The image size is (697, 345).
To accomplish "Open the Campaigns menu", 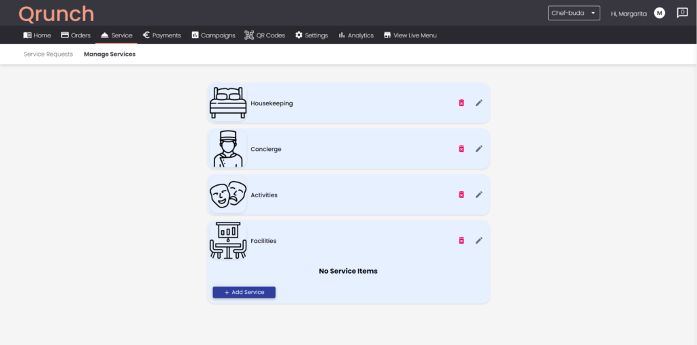I will [x=213, y=35].
